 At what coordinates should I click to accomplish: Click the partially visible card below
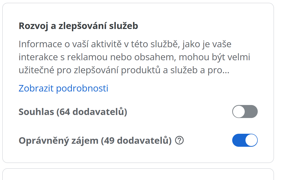138,175
